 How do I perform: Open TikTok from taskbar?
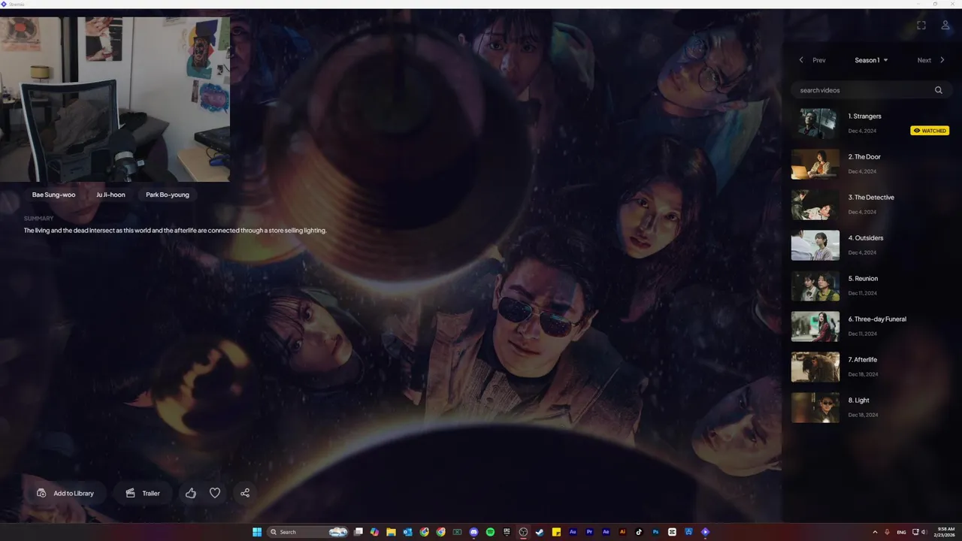(x=639, y=532)
